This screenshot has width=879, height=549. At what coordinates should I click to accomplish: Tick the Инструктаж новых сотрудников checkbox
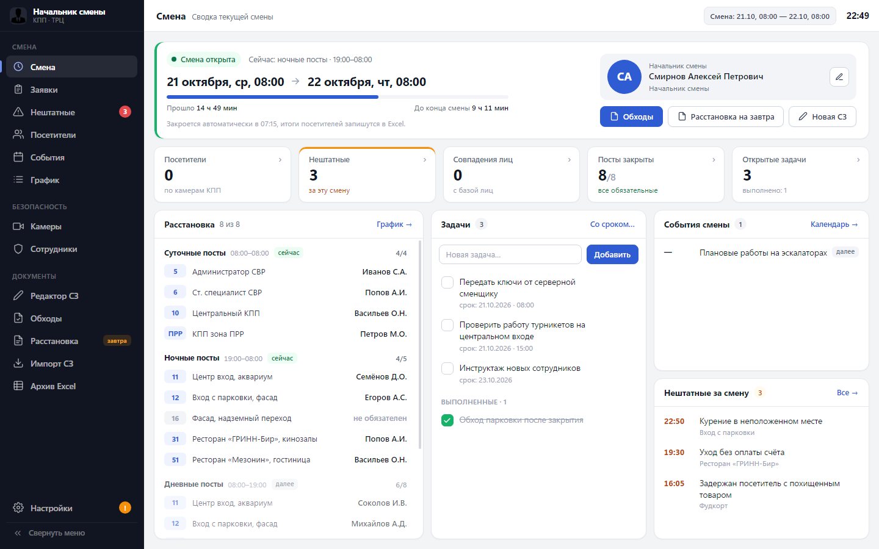[447, 368]
